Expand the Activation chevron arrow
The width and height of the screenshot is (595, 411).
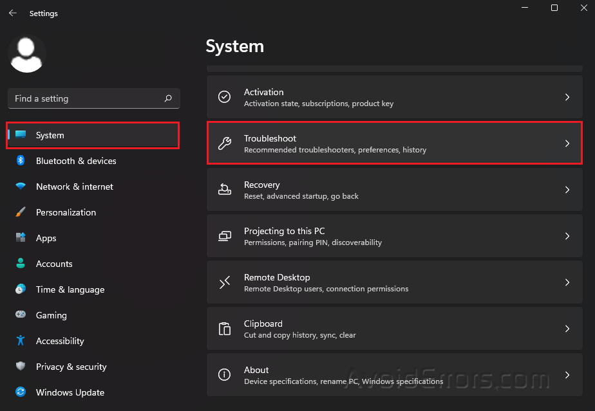tap(567, 97)
